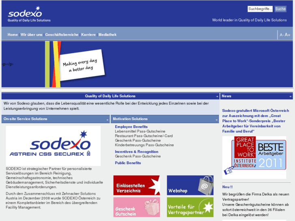The image size is (295, 221).
Task: Click the News heading
Action: [226, 96]
